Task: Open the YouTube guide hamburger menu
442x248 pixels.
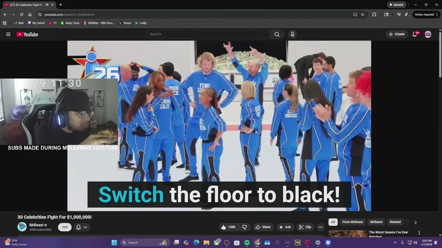Action: coord(8,34)
